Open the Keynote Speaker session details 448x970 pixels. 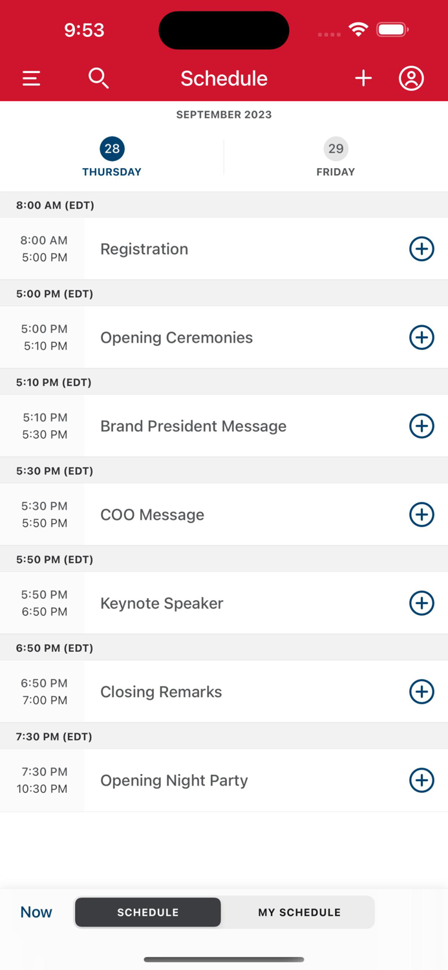pyautogui.click(x=162, y=603)
